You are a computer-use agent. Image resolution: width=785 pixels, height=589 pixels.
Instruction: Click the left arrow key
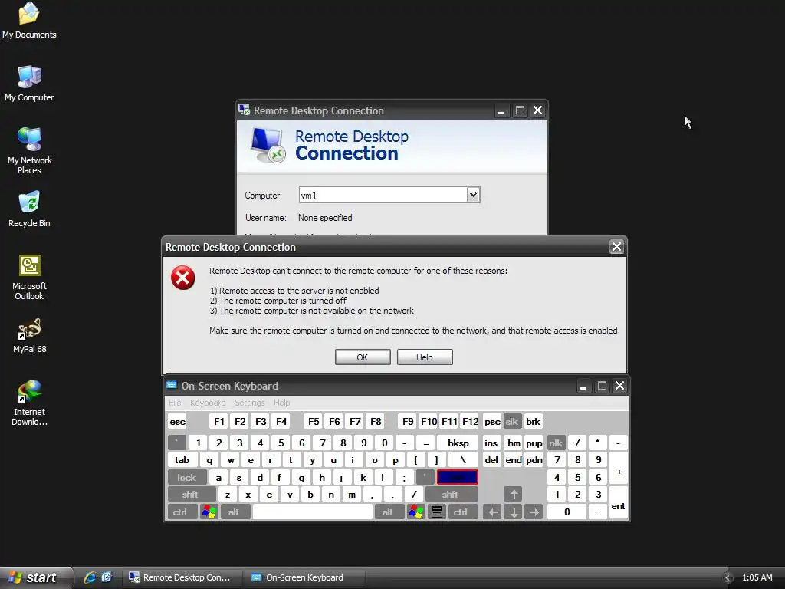coord(492,512)
